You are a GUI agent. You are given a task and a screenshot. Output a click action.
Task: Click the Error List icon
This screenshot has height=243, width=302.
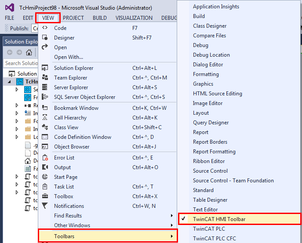tap(45, 157)
